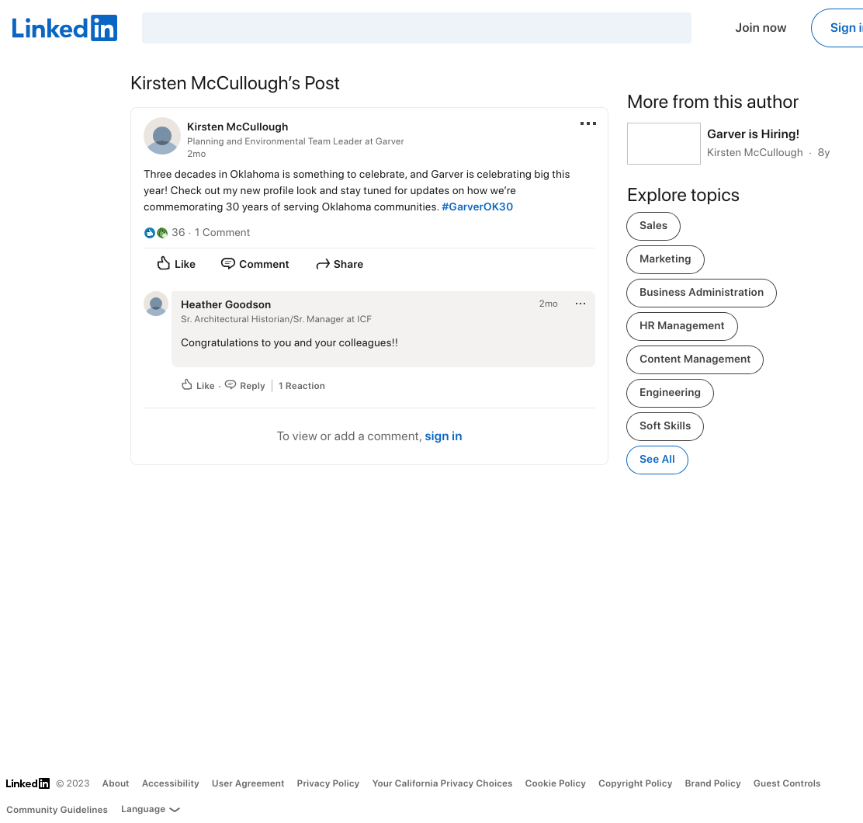Open the Accessibility footer link
The width and height of the screenshot is (863, 823).
pyautogui.click(x=170, y=783)
